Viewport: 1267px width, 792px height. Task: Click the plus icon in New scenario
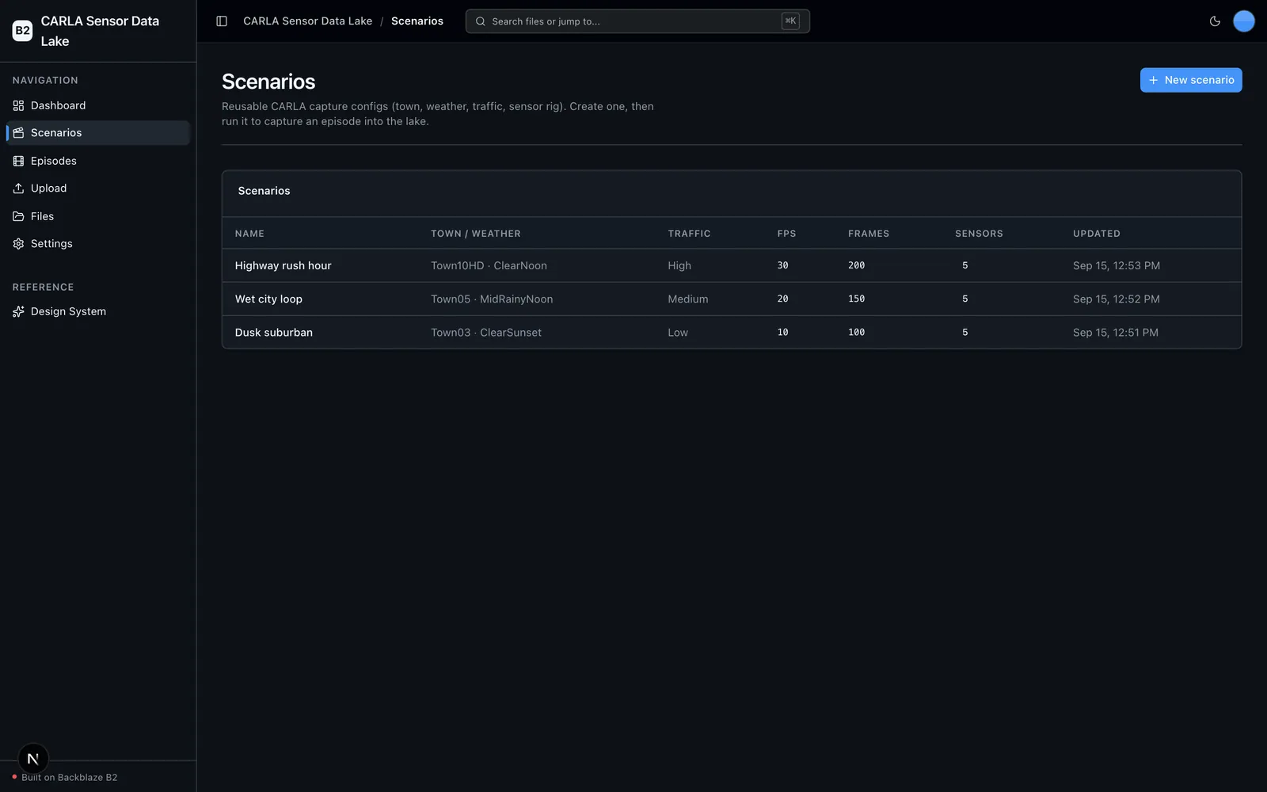[1154, 80]
